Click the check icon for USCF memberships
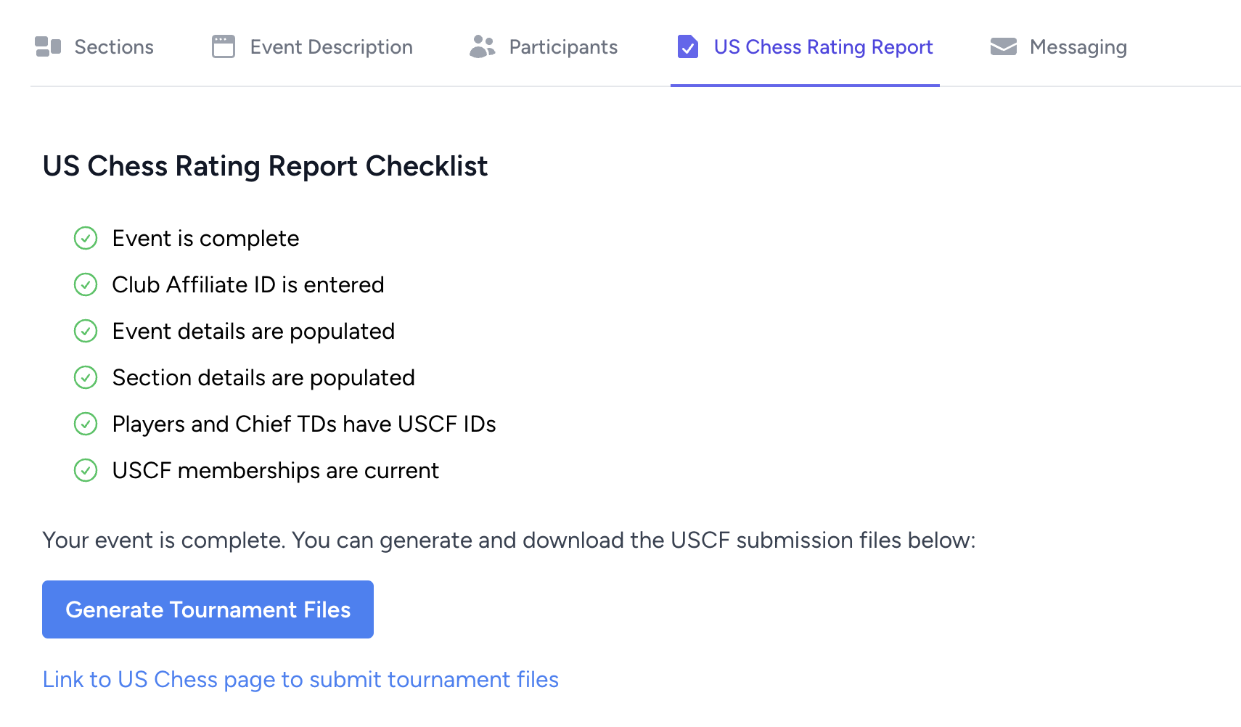The height and width of the screenshot is (727, 1241). (86, 471)
